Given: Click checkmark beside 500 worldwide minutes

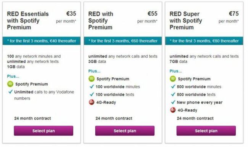Looking at the screenshot, I should 173,86.
